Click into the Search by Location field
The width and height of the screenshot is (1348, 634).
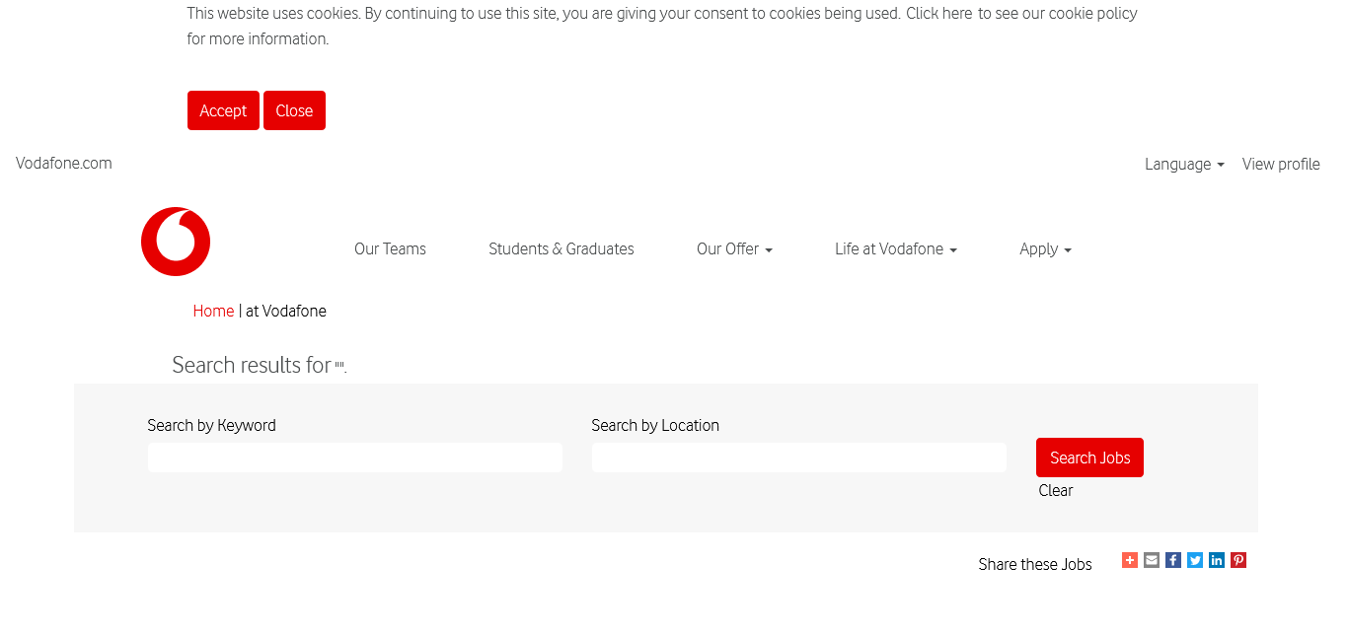[799, 458]
